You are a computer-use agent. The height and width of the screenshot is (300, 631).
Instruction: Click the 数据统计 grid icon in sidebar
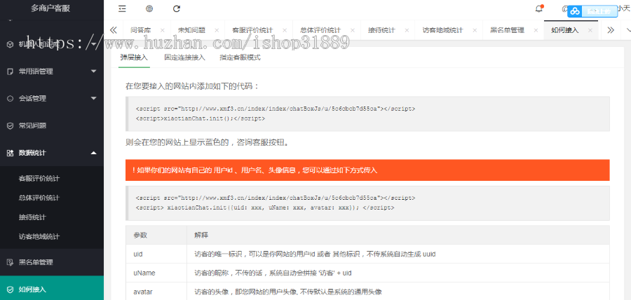click(x=10, y=153)
